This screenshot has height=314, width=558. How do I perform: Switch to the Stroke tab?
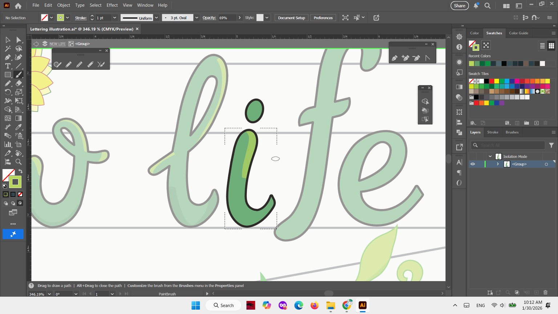tap(493, 132)
